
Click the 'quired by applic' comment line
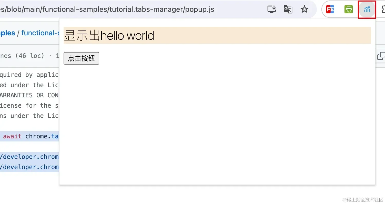pyautogui.click(x=30, y=75)
